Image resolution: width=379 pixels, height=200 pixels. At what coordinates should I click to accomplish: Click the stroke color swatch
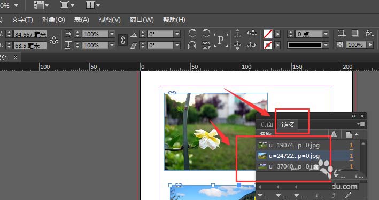268,45
